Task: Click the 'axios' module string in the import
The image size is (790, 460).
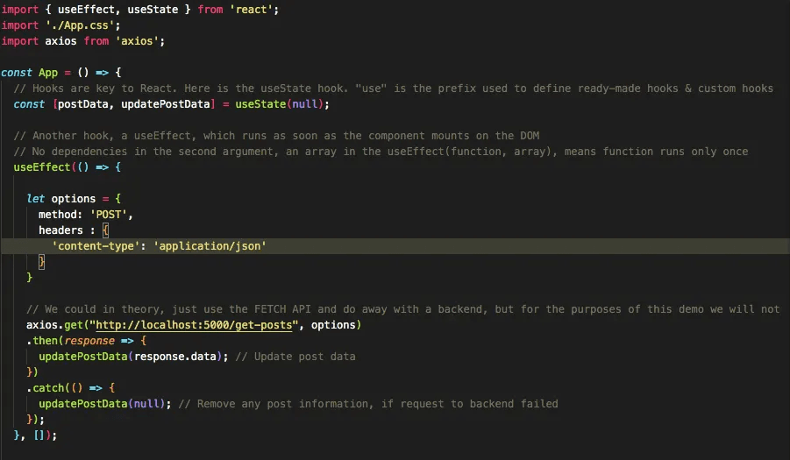Action: (x=139, y=40)
